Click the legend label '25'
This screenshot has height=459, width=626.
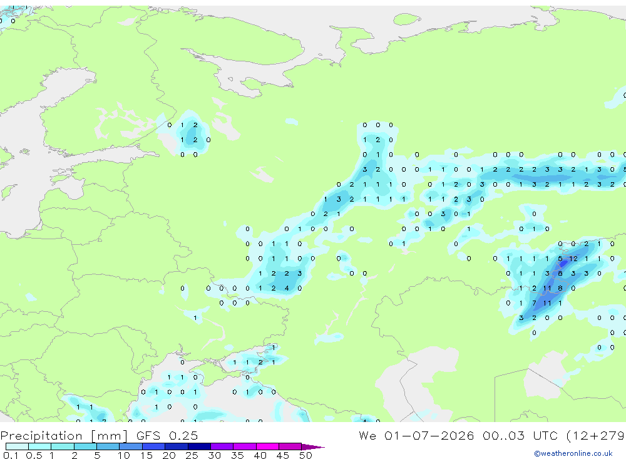click(x=192, y=455)
